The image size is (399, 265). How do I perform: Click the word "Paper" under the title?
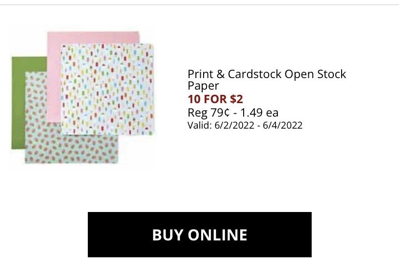point(203,86)
